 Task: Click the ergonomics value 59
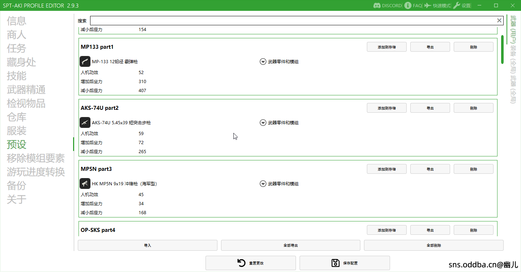tap(141, 134)
